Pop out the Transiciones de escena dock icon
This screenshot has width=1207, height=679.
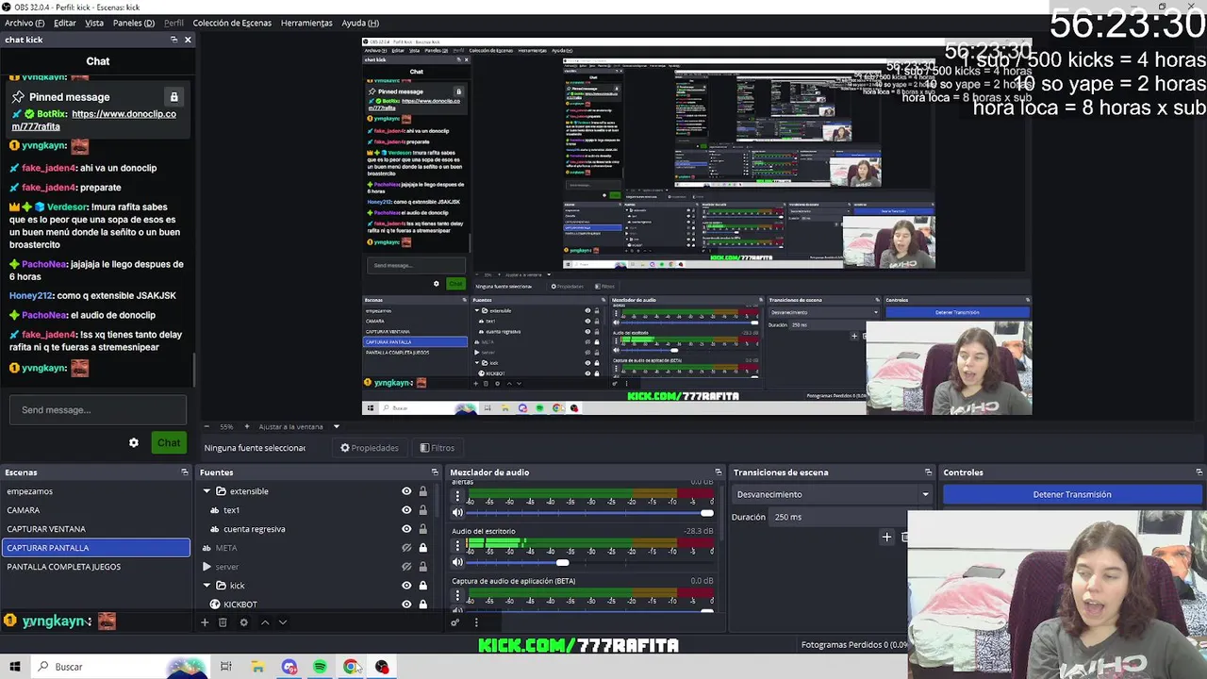click(928, 472)
